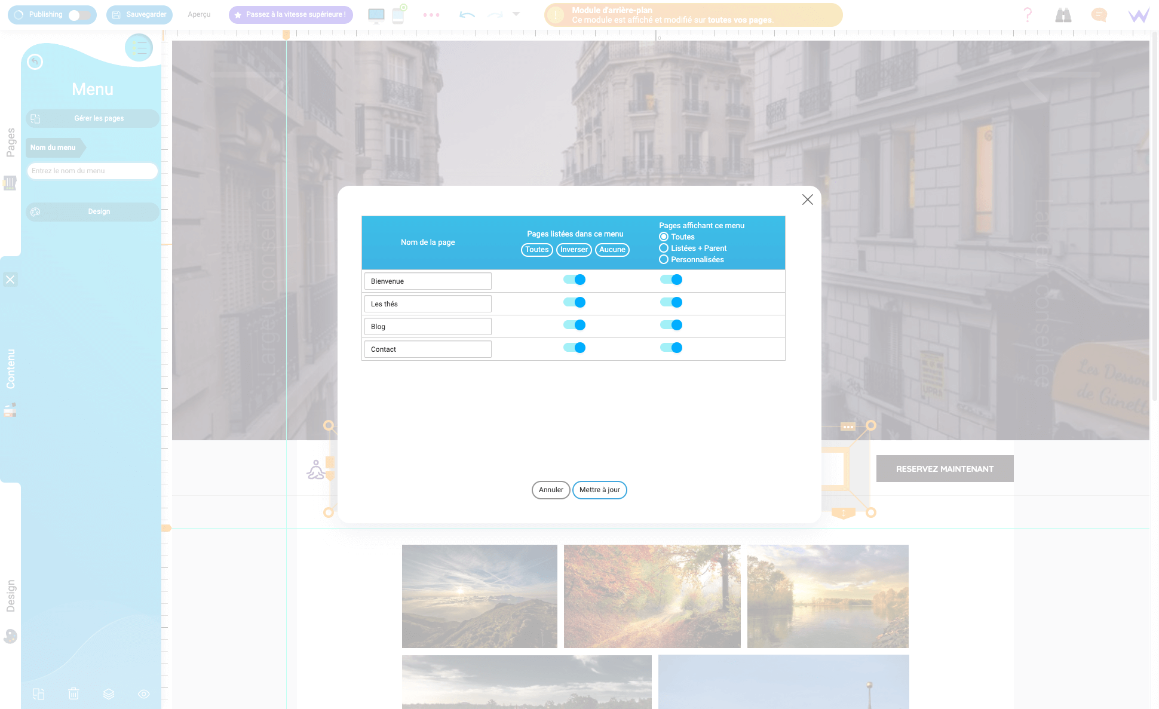Open the help question mark icon
The height and width of the screenshot is (709, 1159).
(x=1027, y=14)
